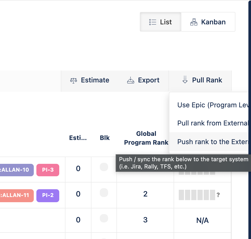Click the Global Program Rank column header
The height and width of the screenshot is (239, 251).
146,138
